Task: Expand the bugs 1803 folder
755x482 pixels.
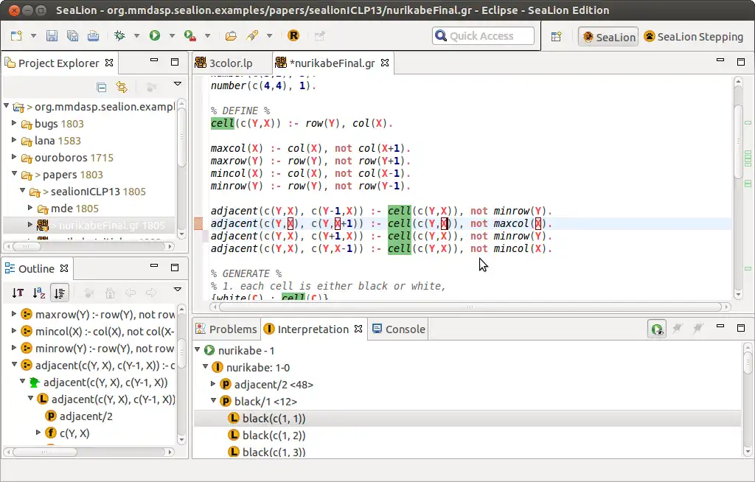Action: coord(14,124)
